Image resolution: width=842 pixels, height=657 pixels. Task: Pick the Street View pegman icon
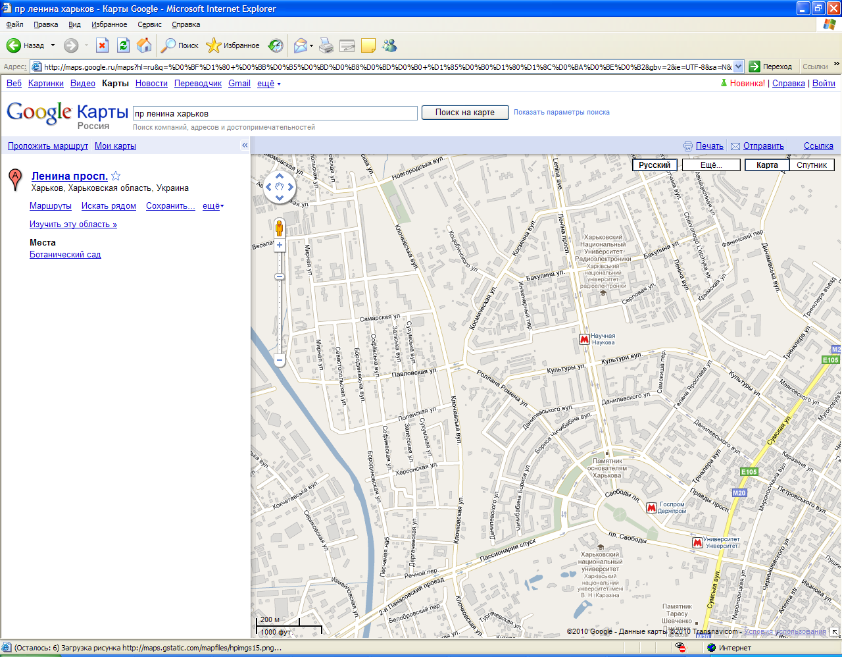pyautogui.click(x=280, y=228)
